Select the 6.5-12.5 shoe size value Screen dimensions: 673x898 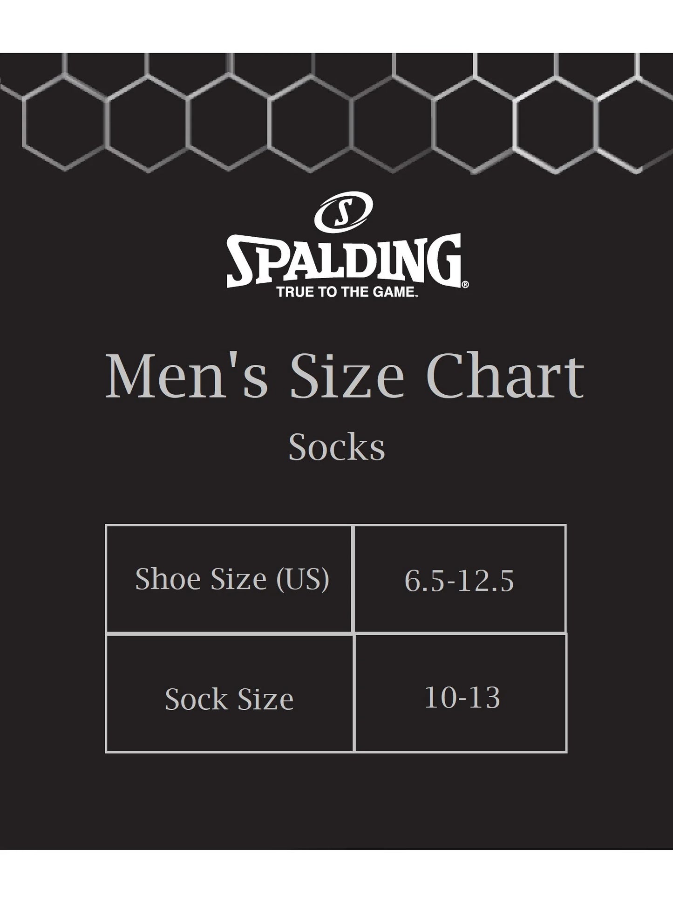click(459, 581)
